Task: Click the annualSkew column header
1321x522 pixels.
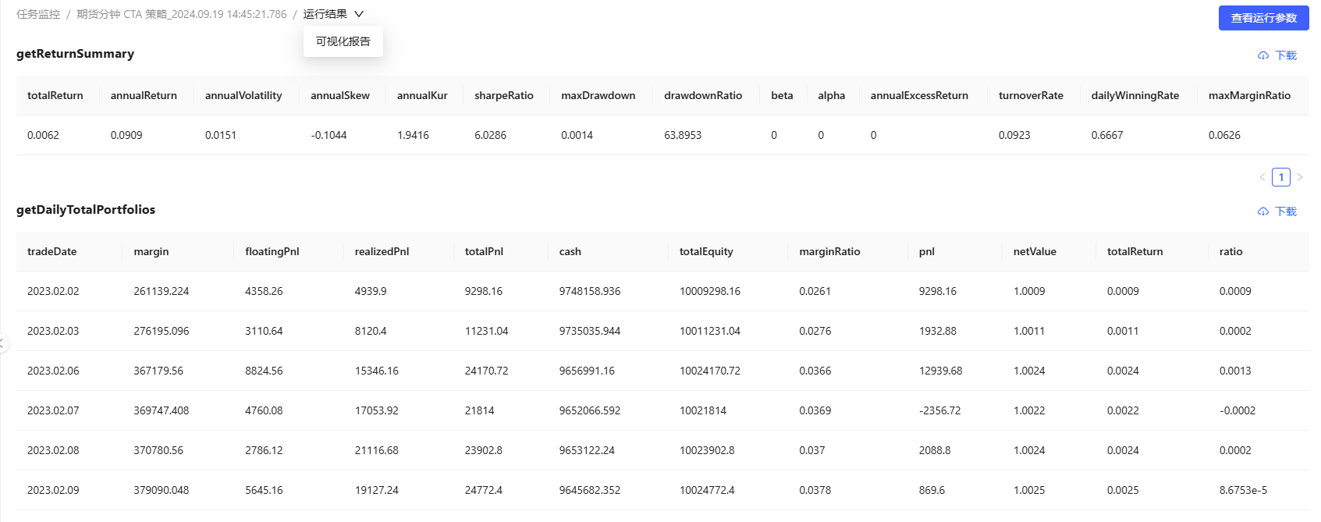Action: 340,95
